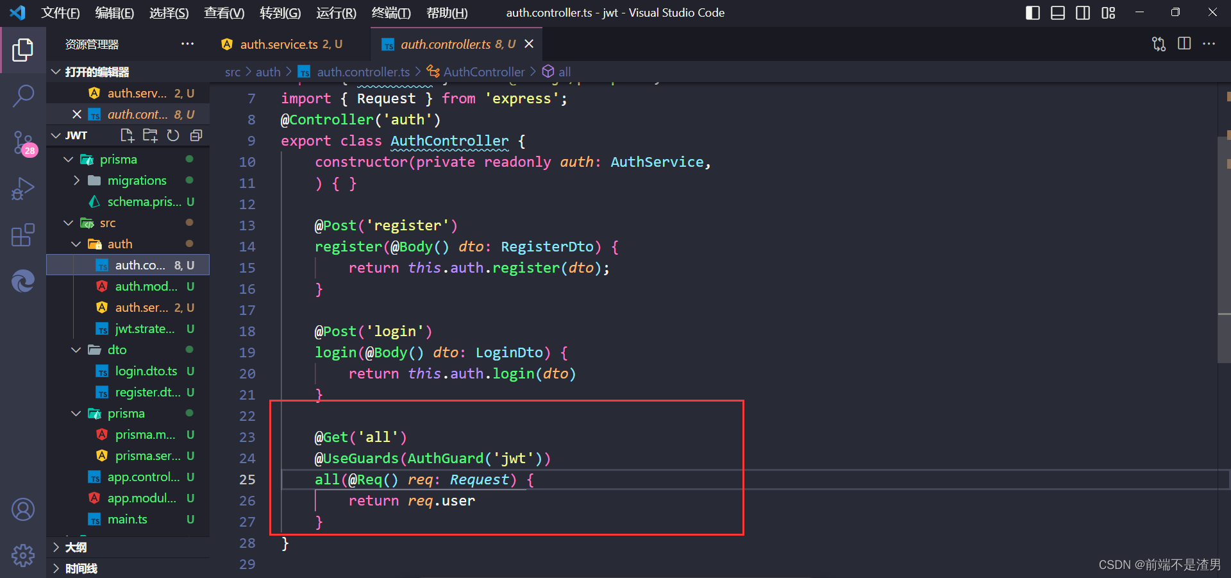1231x578 pixels.
Task: Open the 终端 menu
Action: pos(390,12)
